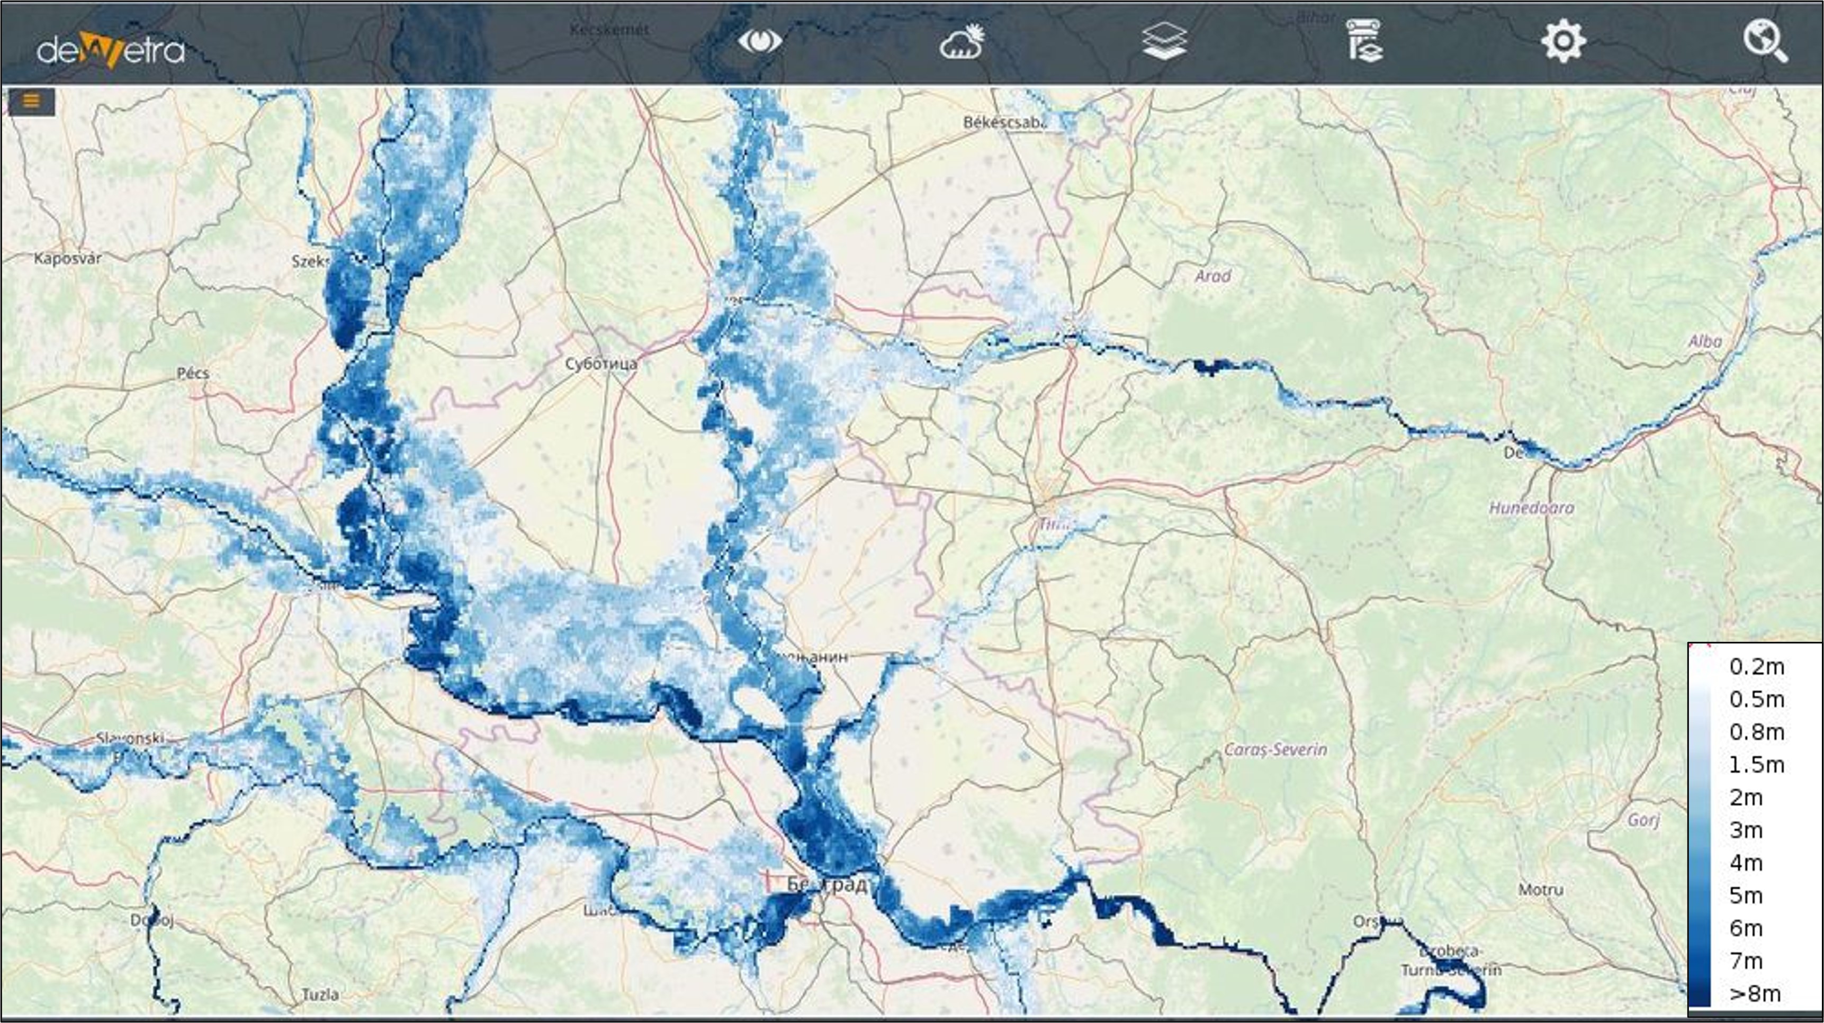Click the Kecskemét label in header
Viewport: 1824px width, 1023px height.
tap(609, 30)
